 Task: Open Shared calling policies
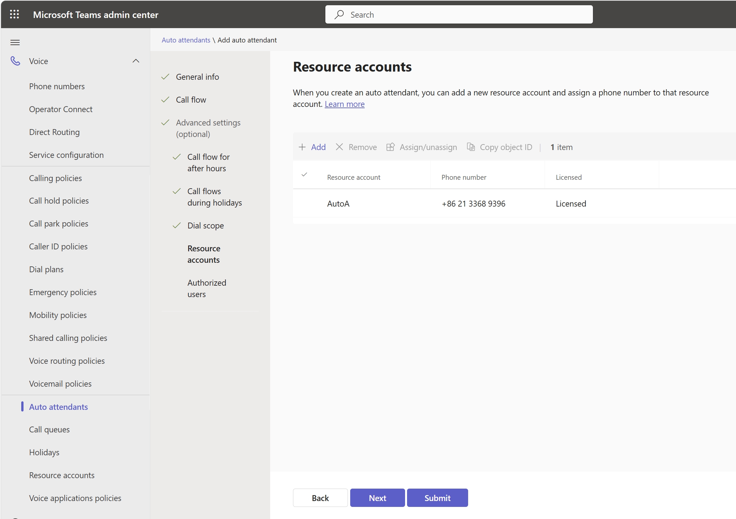tap(68, 338)
